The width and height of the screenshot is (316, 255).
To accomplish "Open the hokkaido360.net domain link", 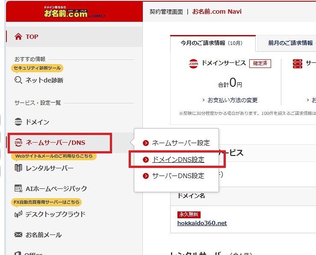I will click(x=202, y=223).
